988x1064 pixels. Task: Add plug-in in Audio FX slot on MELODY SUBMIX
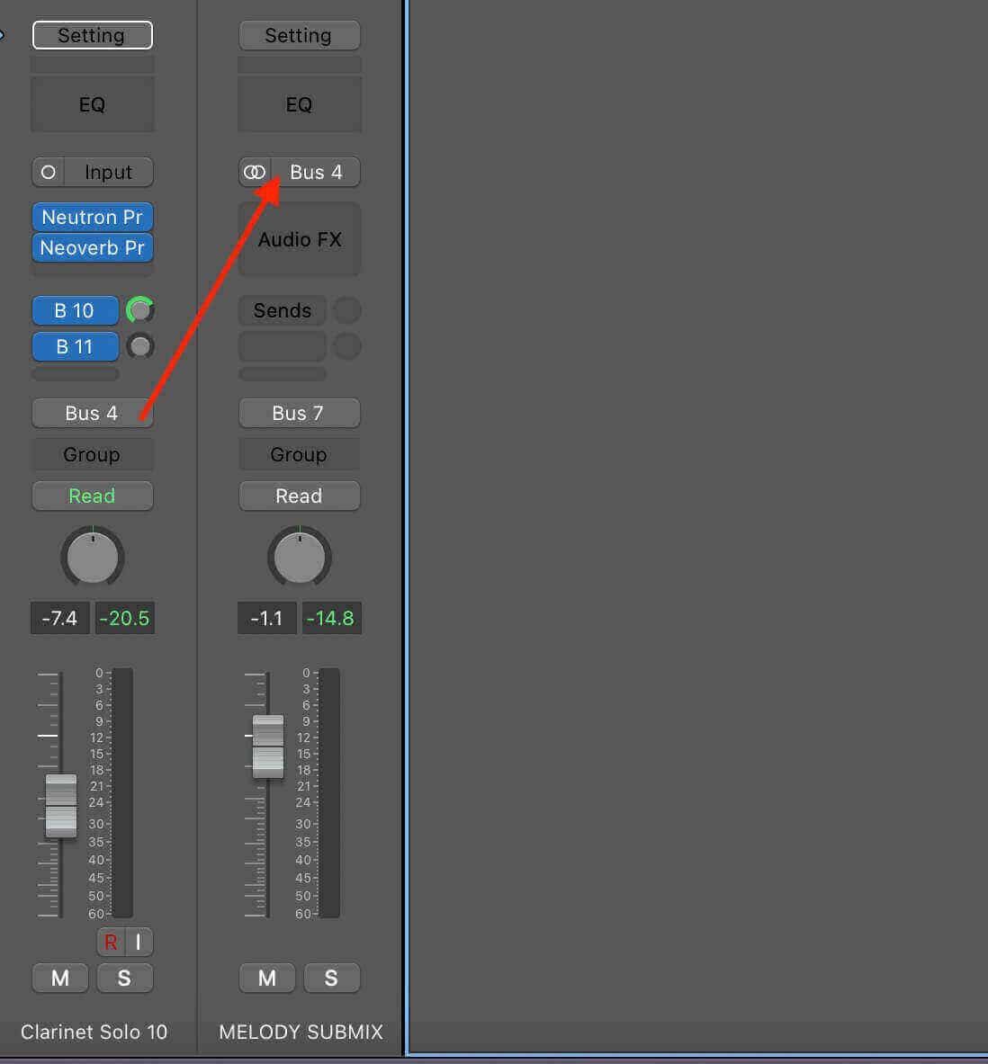(299, 239)
